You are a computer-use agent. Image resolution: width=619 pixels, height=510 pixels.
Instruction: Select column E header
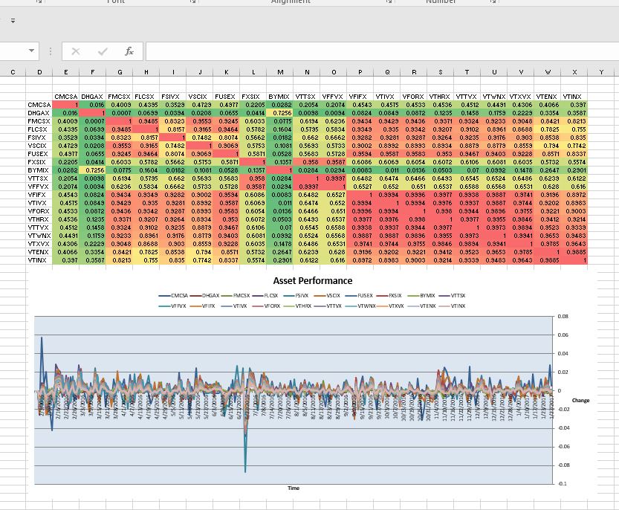[66, 72]
